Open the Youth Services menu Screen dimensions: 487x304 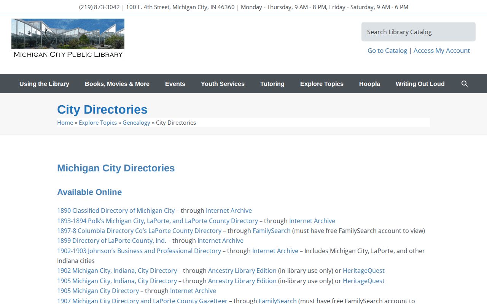[223, 84]
